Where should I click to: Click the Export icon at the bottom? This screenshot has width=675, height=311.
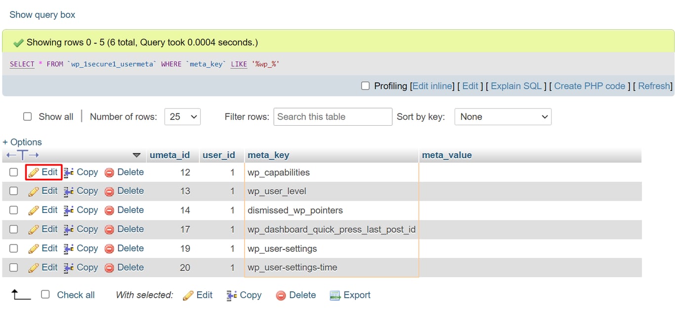336,295
